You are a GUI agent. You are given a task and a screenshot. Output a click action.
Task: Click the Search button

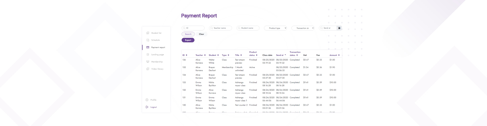(188, 34)
